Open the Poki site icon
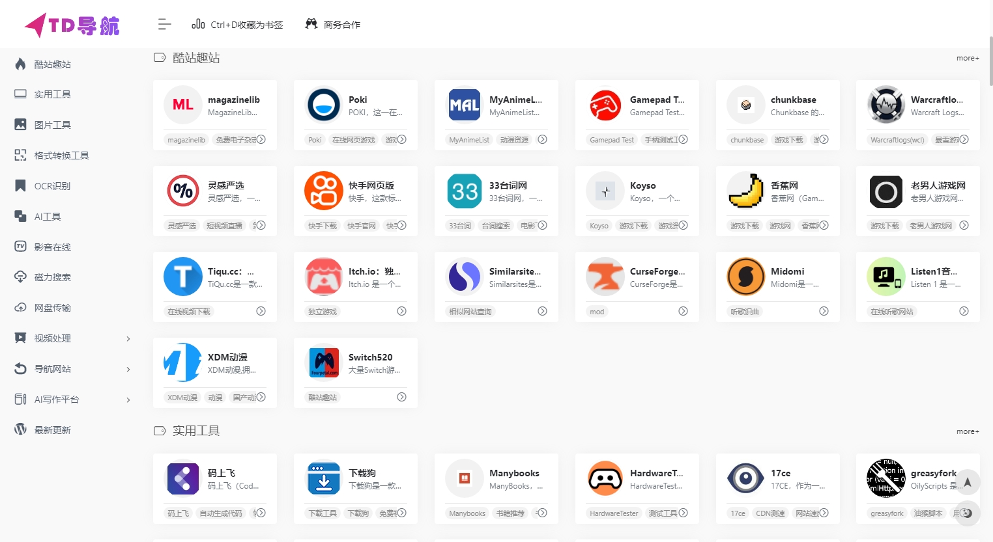This screenshot has height=542, width=993. [324, 105]
